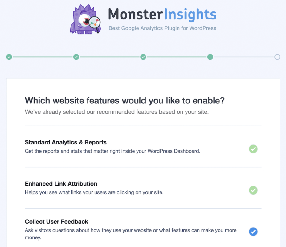This screenshot has height=247, width=286.
Task: Click the 'Helps you see what links' description
Action: pyautogui.click(x=94, y=192)
